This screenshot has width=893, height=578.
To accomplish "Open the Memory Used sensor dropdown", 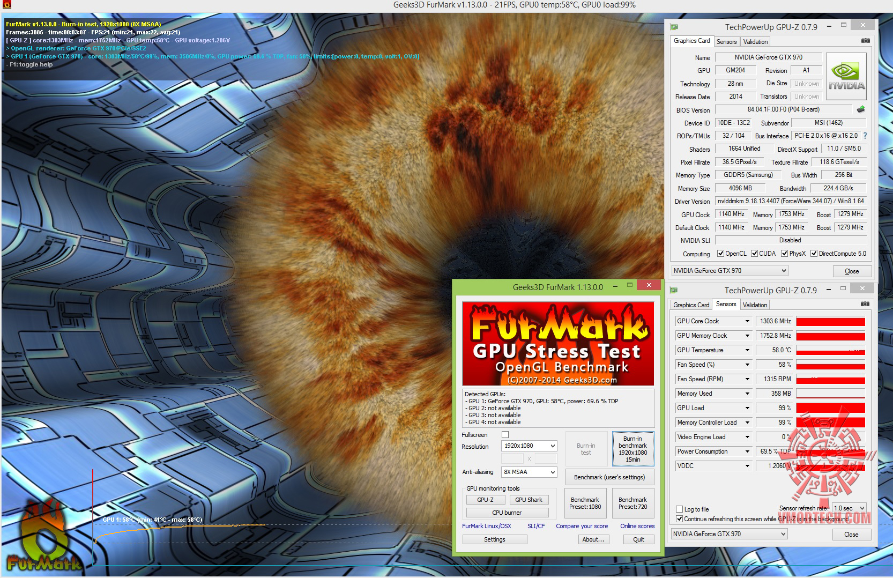I will click(x=747, y=394).
